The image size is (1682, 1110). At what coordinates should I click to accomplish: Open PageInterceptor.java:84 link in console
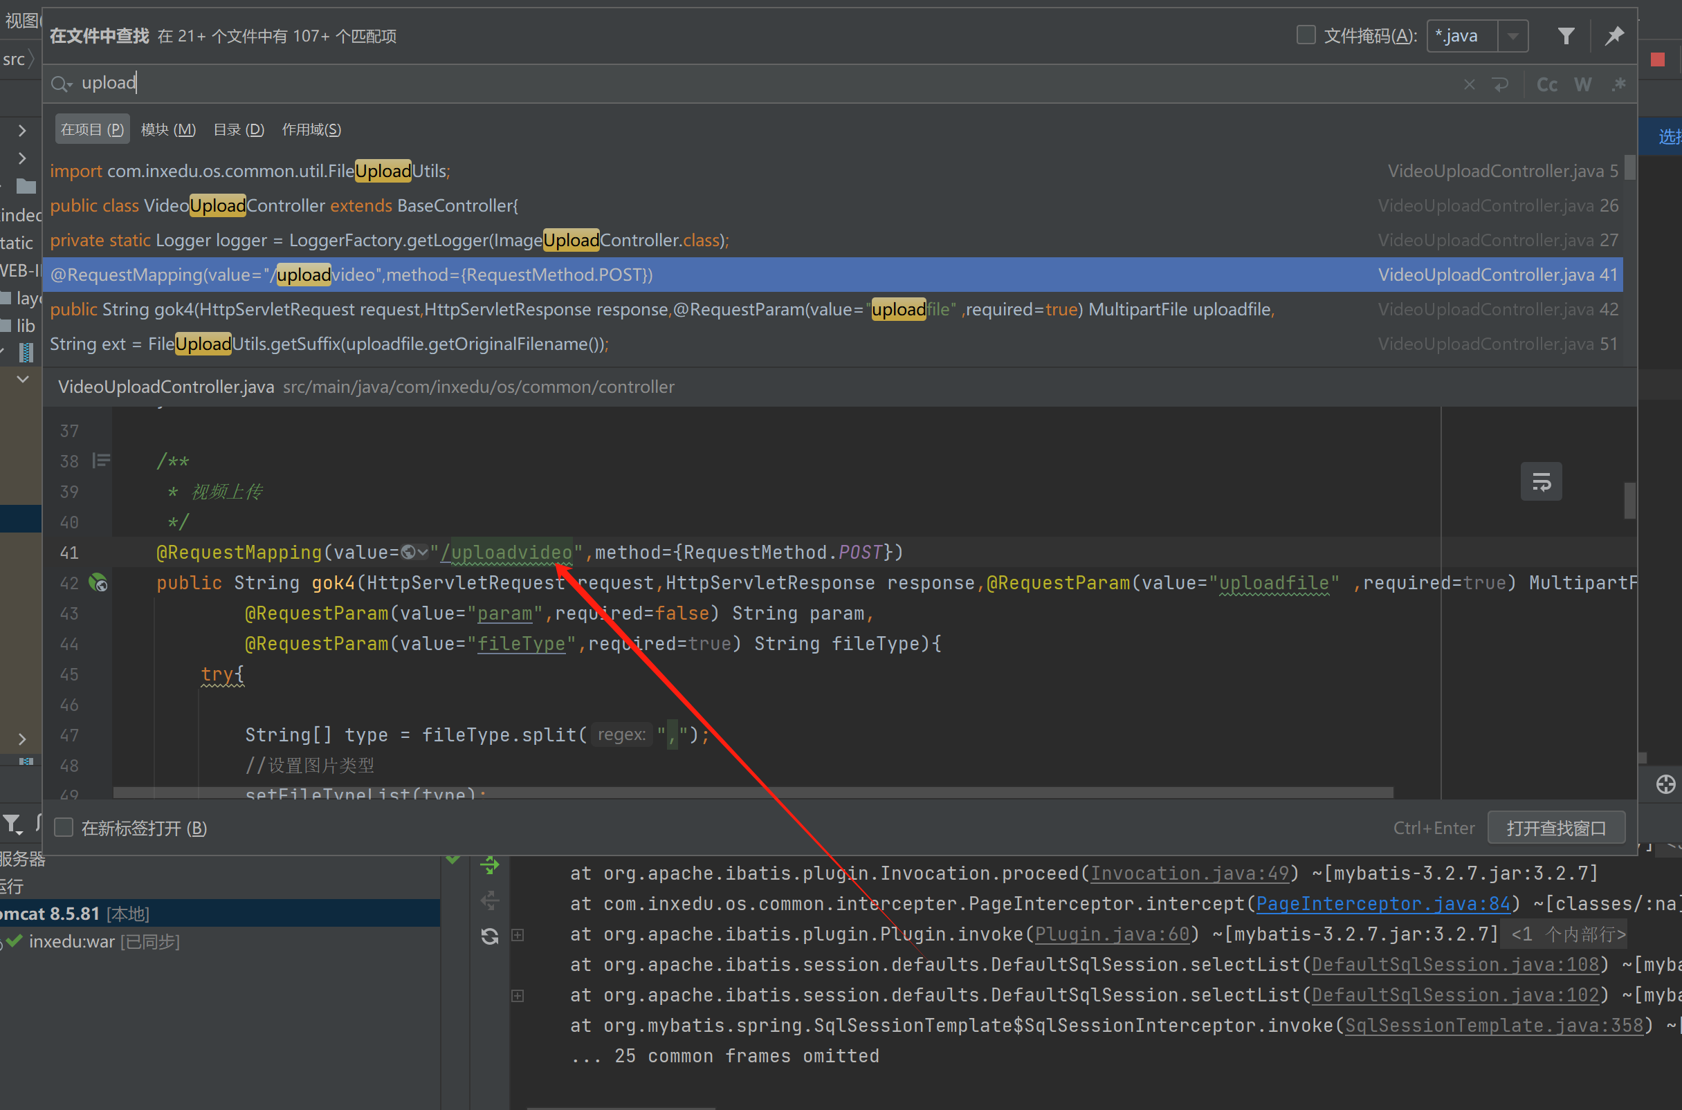[x=1382, y=904]
